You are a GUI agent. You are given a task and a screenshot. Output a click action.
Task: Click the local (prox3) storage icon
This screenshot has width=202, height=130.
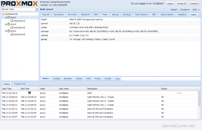pos(12,34)
